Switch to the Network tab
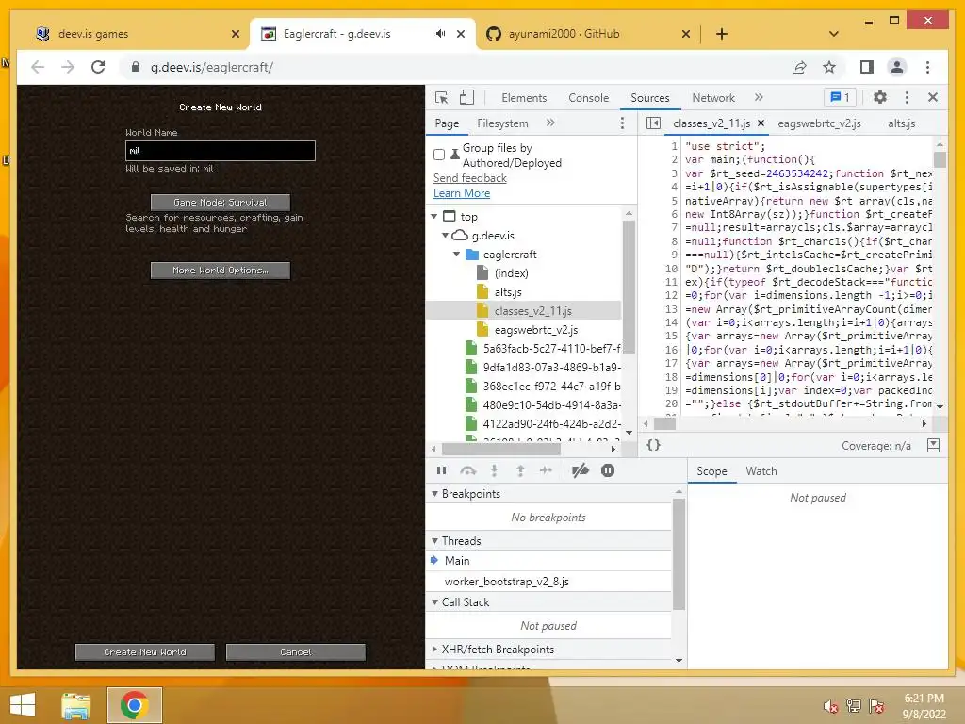 pos(713,97)
